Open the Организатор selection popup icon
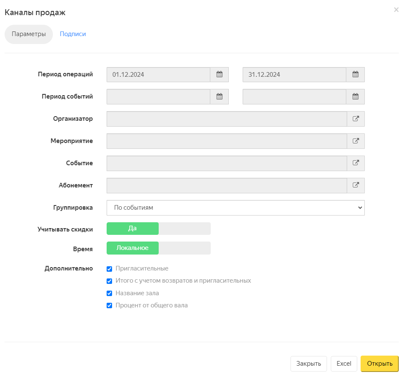The width and height of the screenshot is (403, 377). point(356,119)
